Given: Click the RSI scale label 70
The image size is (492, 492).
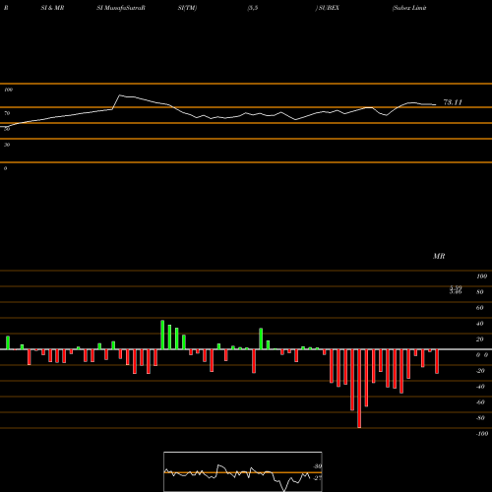Looking at the screenshot, I should [7, 113].
